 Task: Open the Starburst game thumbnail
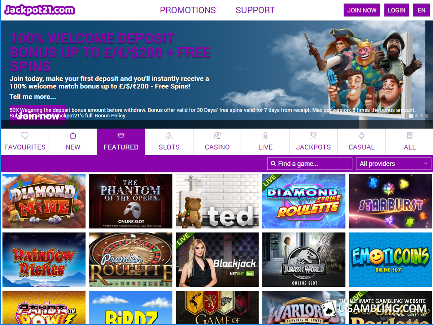(x=390, y=201)
